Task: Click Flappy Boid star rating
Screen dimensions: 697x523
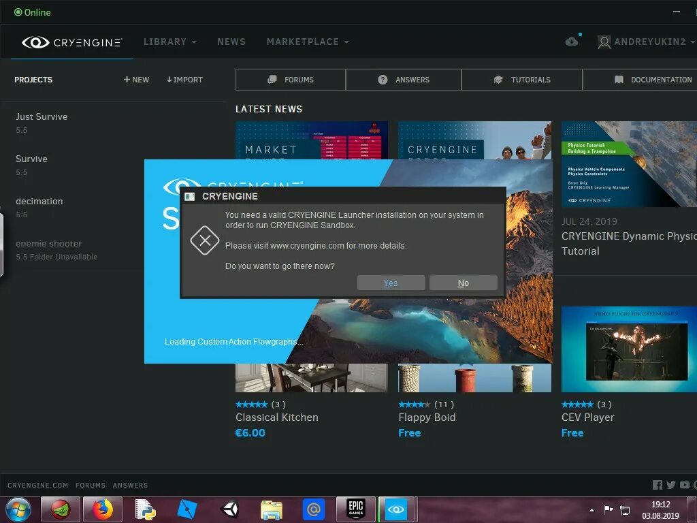Action: point(415,405)
